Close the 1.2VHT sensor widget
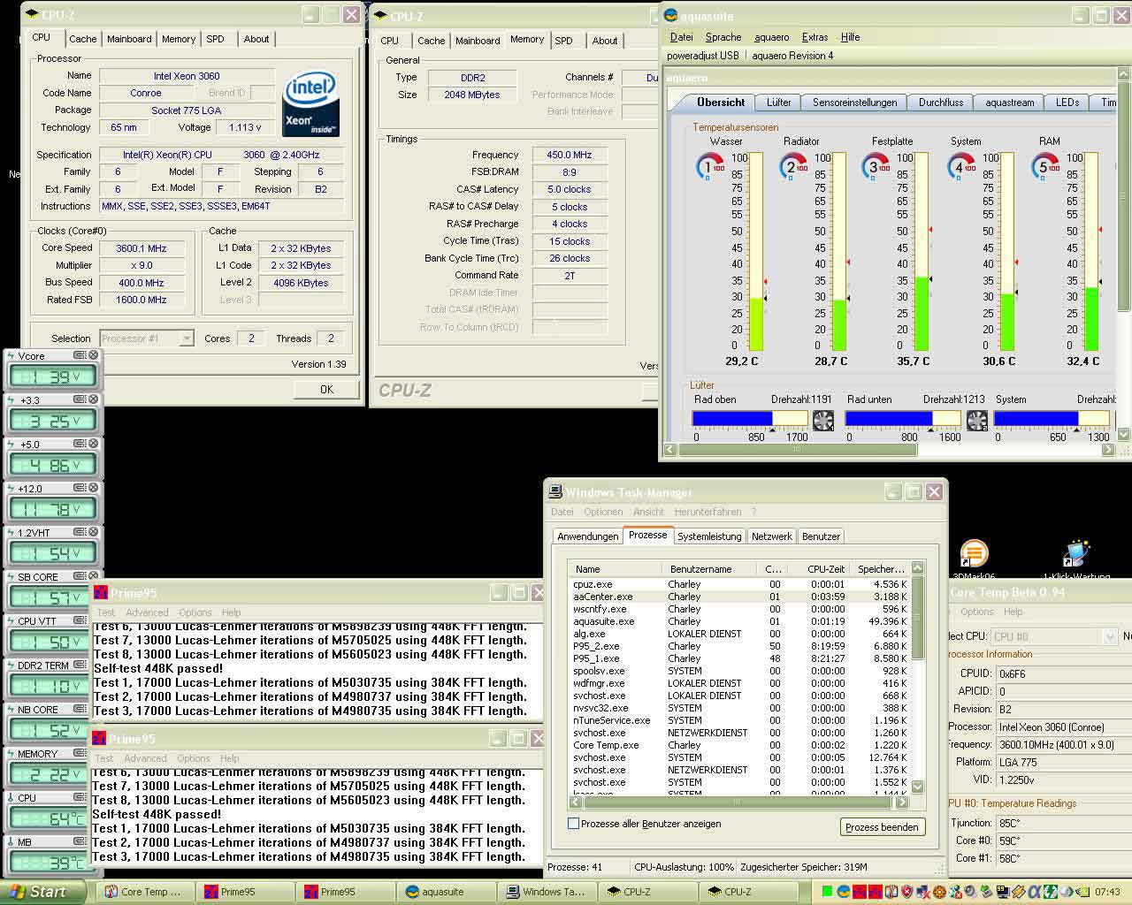Viewport: 1132px width, 905px height. tap(93, 532)
